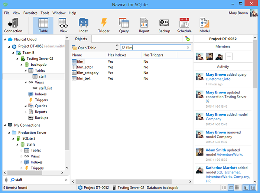The height and width of the screenshot is (193, 260).
Task: Open the Favorites menu
Action: (x=30, y=13)
